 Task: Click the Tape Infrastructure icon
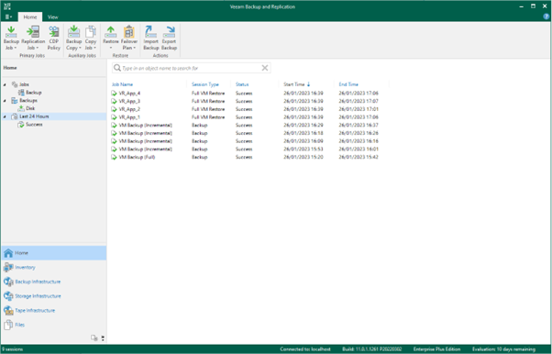tap(8, 311)
